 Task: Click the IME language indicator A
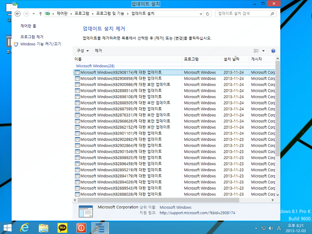click(279, 228)
